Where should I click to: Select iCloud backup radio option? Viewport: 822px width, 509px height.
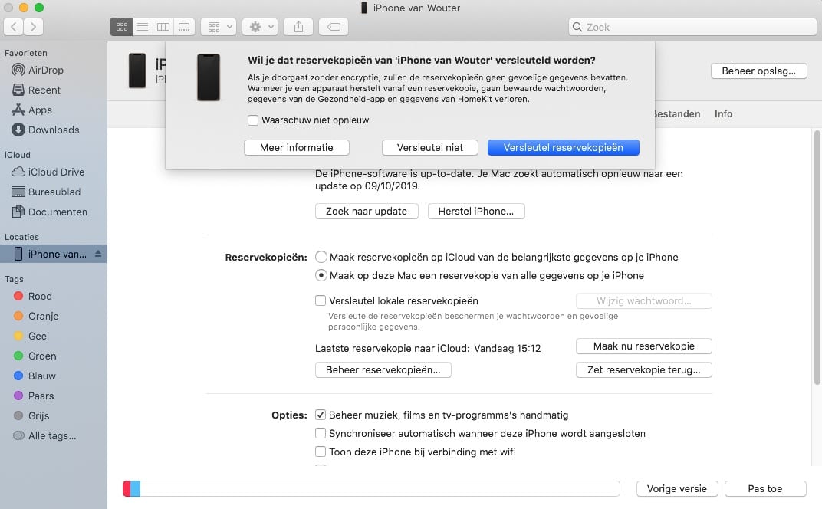321,257
